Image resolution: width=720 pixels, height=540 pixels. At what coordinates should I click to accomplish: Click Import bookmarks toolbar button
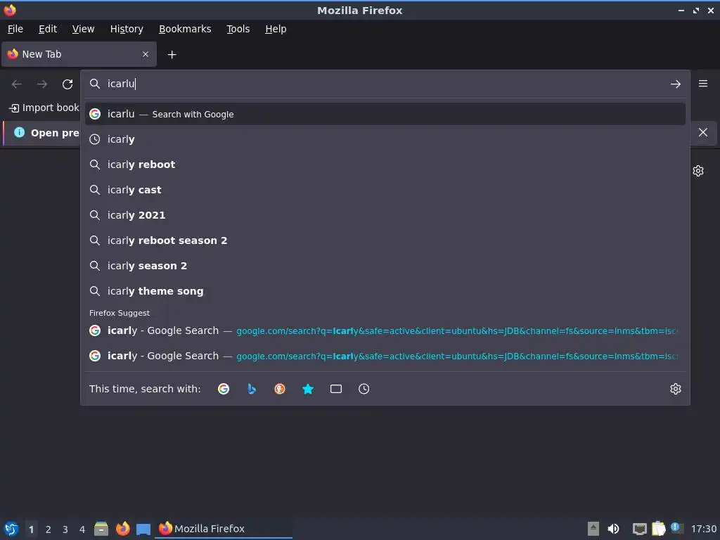44,108
